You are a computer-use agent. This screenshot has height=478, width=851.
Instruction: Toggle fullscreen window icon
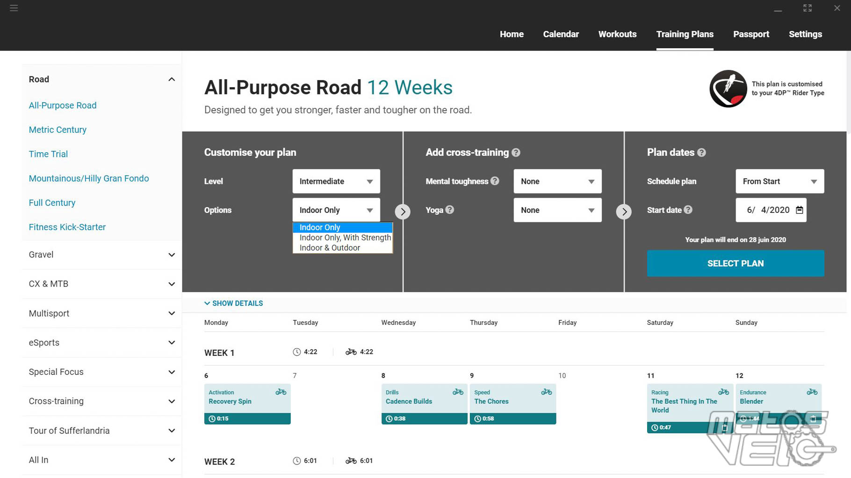pyautogui.click(x=808, y=8)
